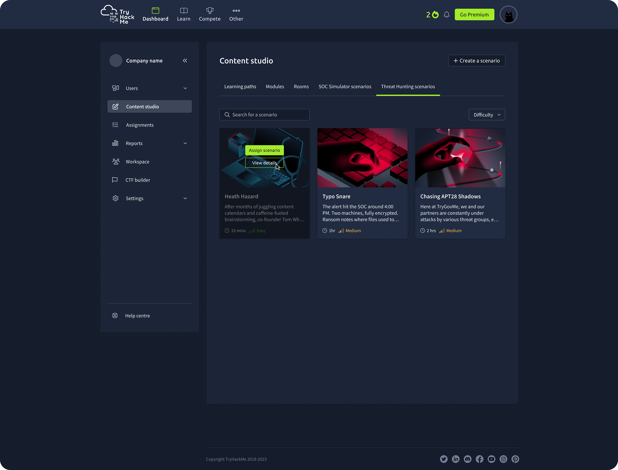Click the TryHackMe cloud logo
The width and height of the screenshot is (618, 470).
point(117,14)
